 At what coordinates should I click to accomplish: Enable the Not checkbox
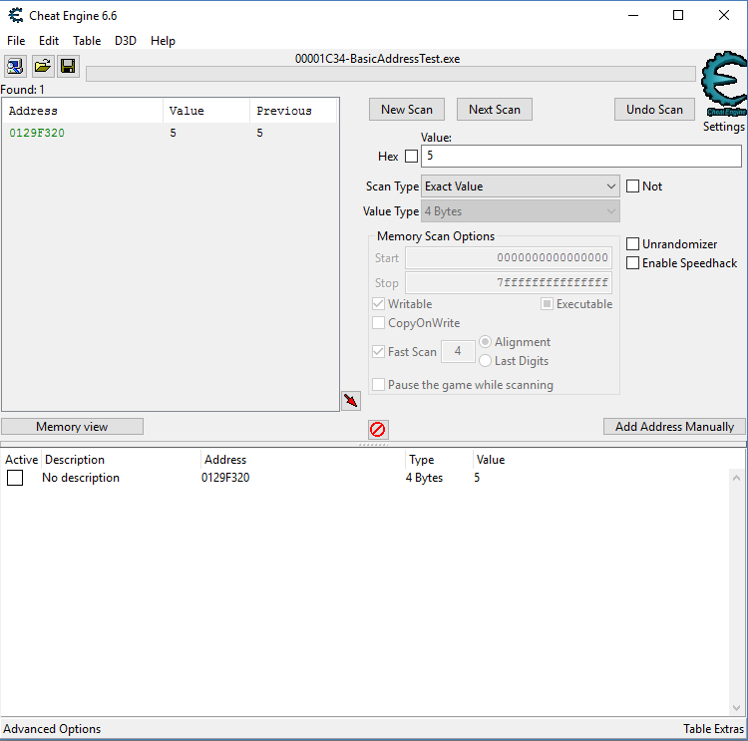click(632, 186)
